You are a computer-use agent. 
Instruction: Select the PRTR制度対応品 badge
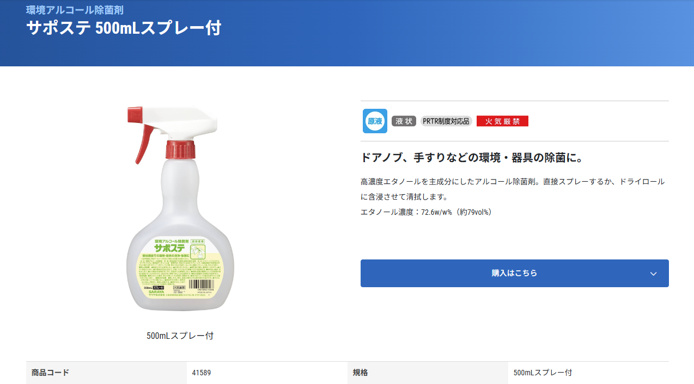(446, 121)
